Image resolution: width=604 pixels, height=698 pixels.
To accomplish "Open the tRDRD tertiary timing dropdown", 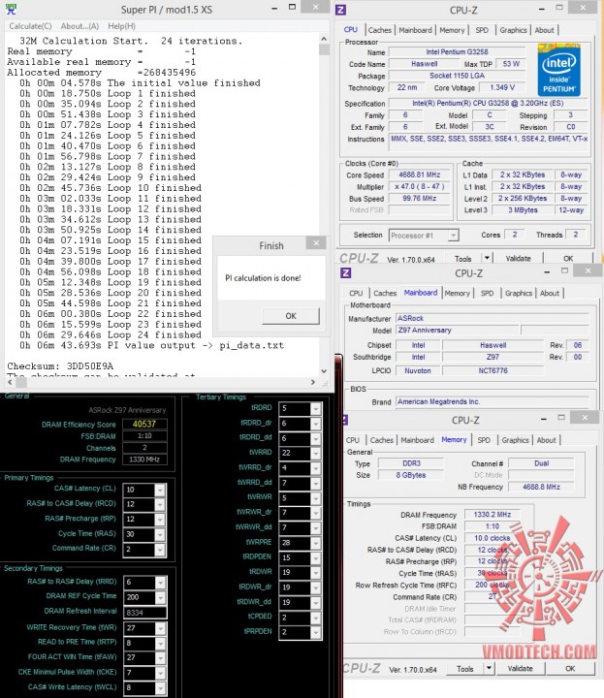I will (x=316, y=409).
